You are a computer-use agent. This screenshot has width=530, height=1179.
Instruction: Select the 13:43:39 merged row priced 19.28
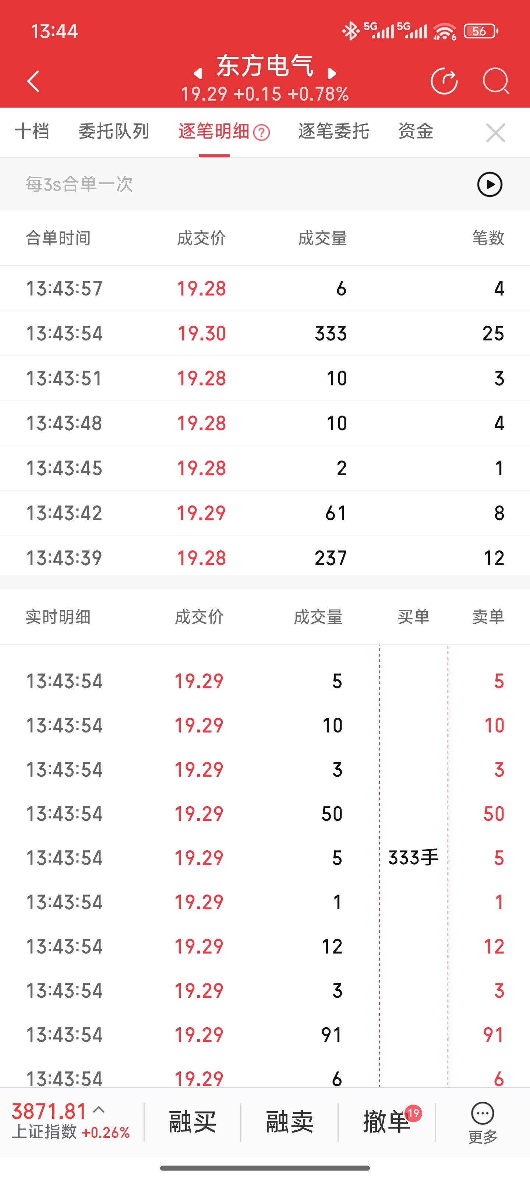[265, 558]
